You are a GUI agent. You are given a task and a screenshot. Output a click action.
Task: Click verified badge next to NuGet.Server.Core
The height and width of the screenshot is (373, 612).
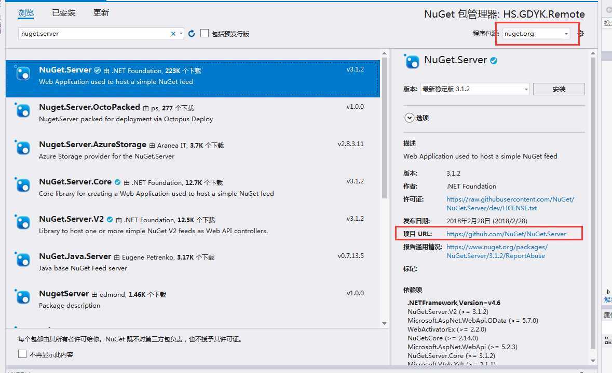[x=117, y=182]
